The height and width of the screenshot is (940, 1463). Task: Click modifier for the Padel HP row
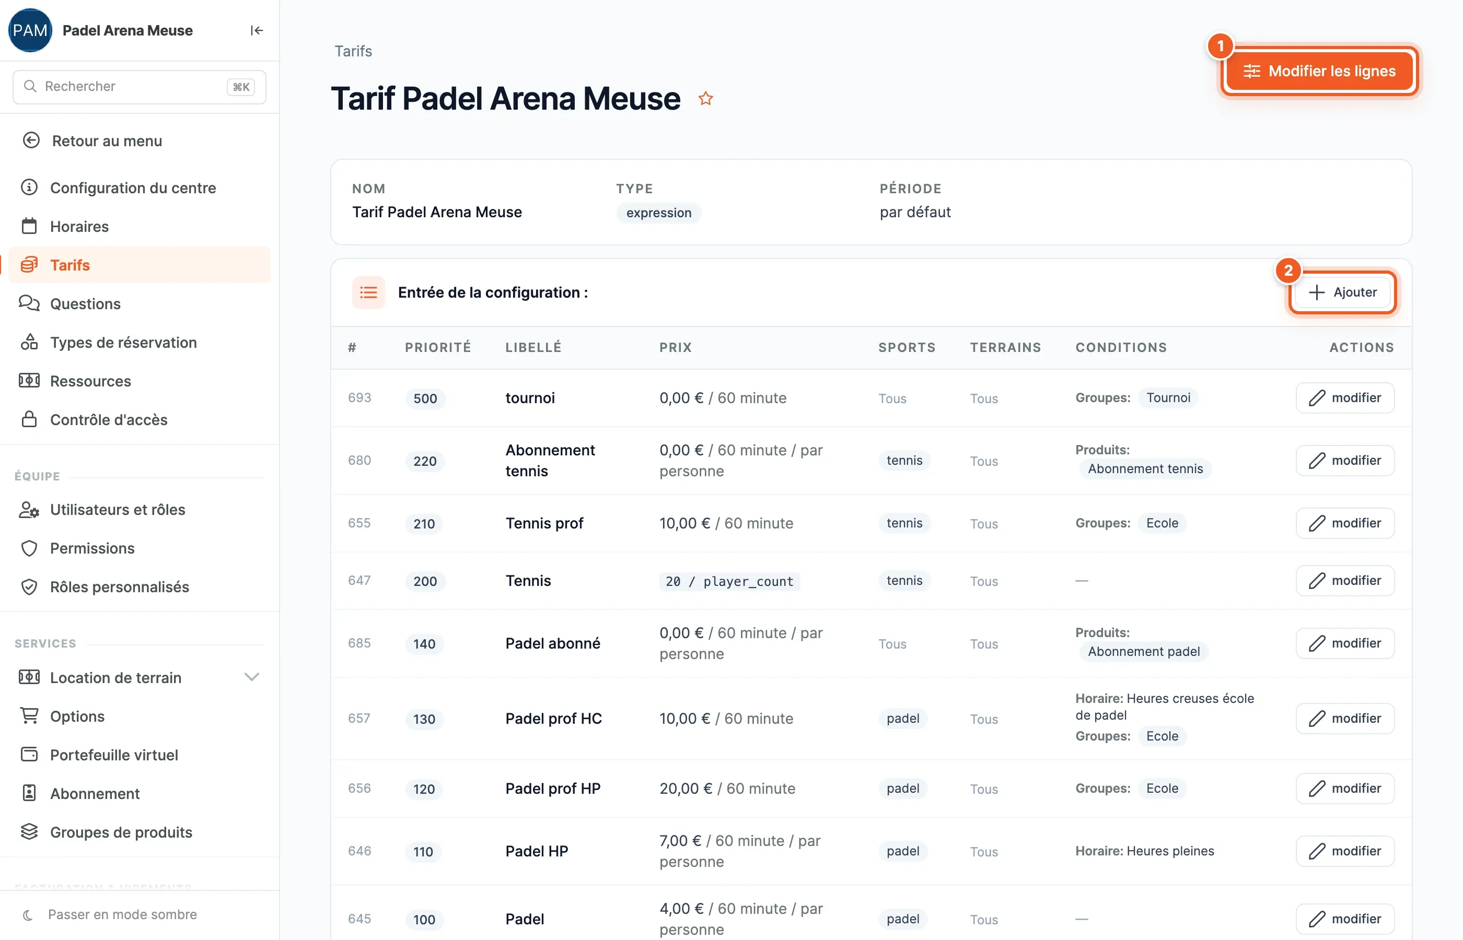[1345, 851]
